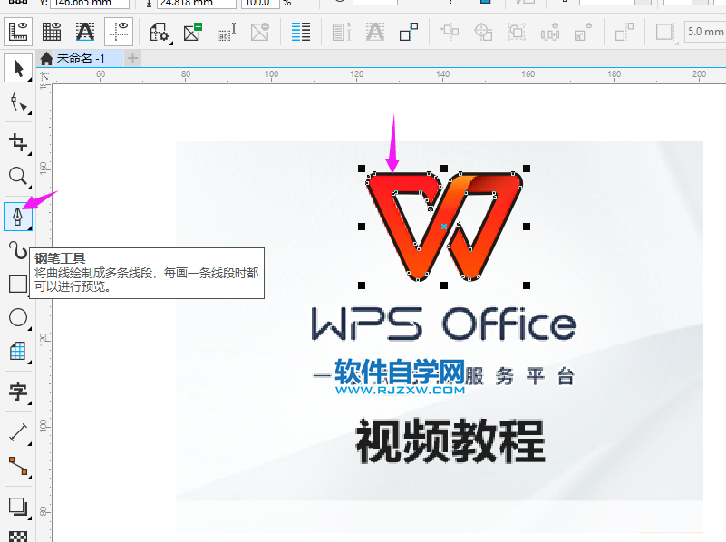Click the 100.0 percent scale field

pyautogui.click(x=260, y=4)
